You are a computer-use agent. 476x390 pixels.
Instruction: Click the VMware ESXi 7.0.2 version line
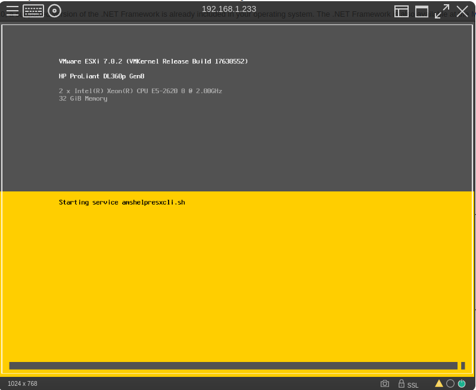click(153, 61)
